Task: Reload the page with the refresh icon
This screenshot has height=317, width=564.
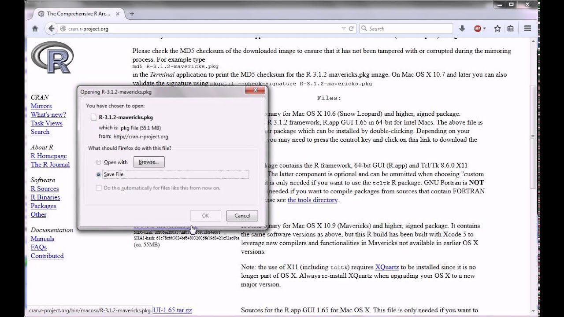Action: pyautogui.click(x=351, y=29)
